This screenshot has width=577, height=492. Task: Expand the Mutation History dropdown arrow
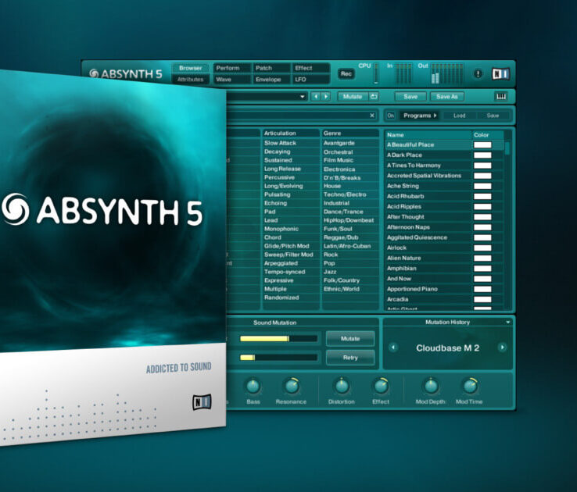(x=508, y=323)
